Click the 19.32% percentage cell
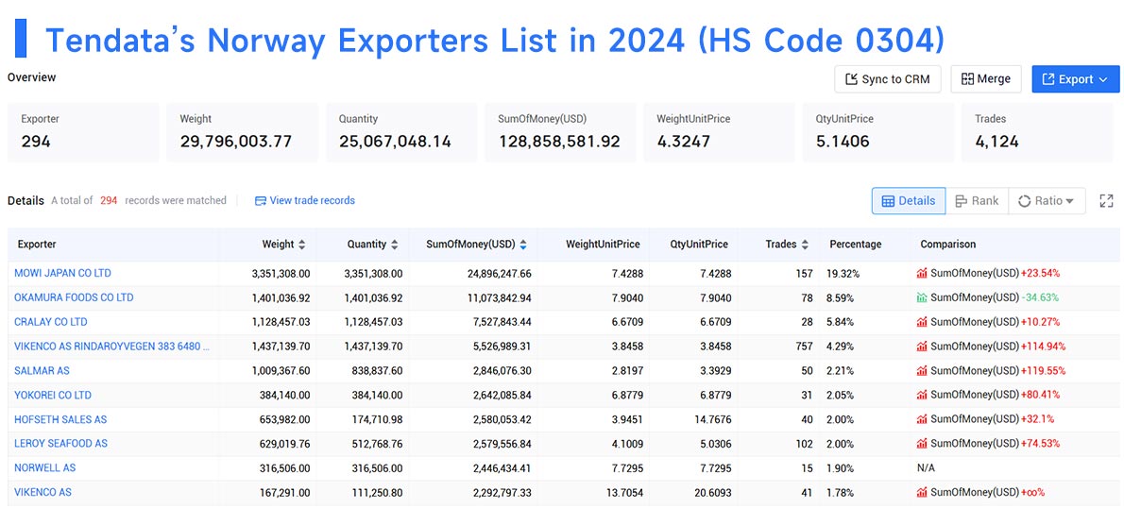1124x508 pixels. coord(844,273)
